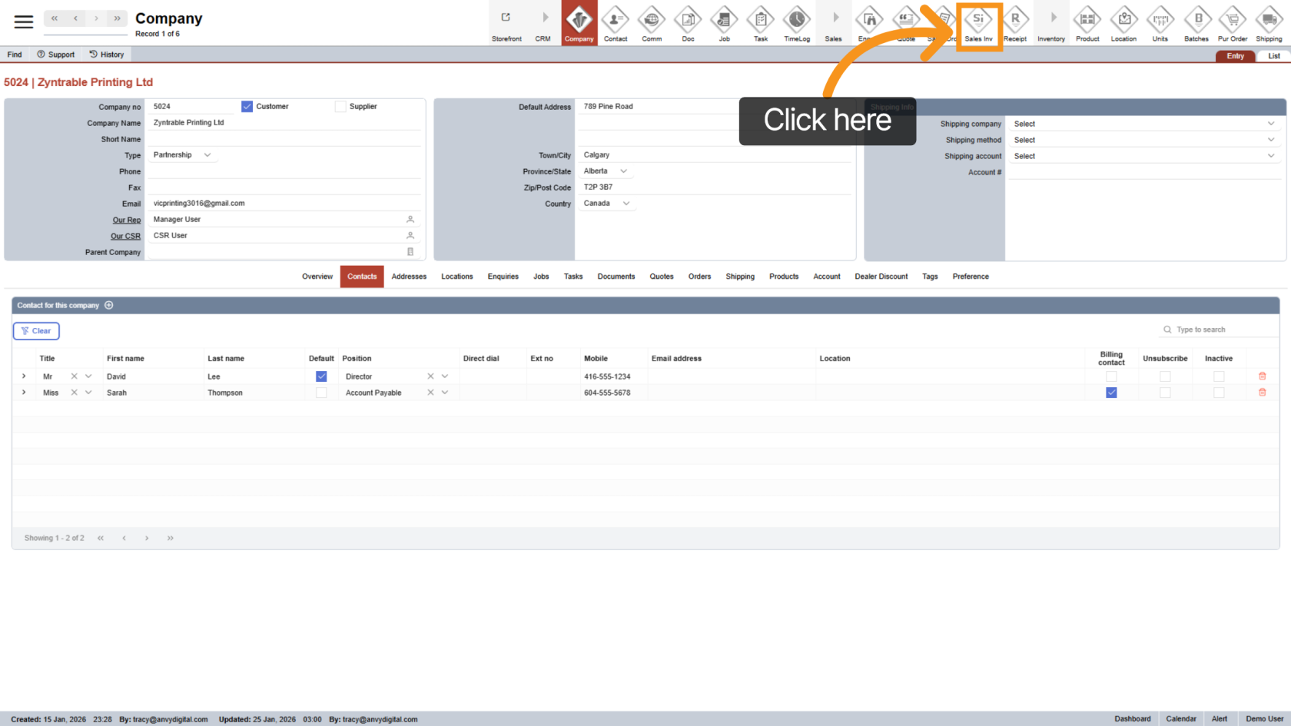Mark Sarah Thompson as default contact
The image size is (1291, 726).
point(321,393)
